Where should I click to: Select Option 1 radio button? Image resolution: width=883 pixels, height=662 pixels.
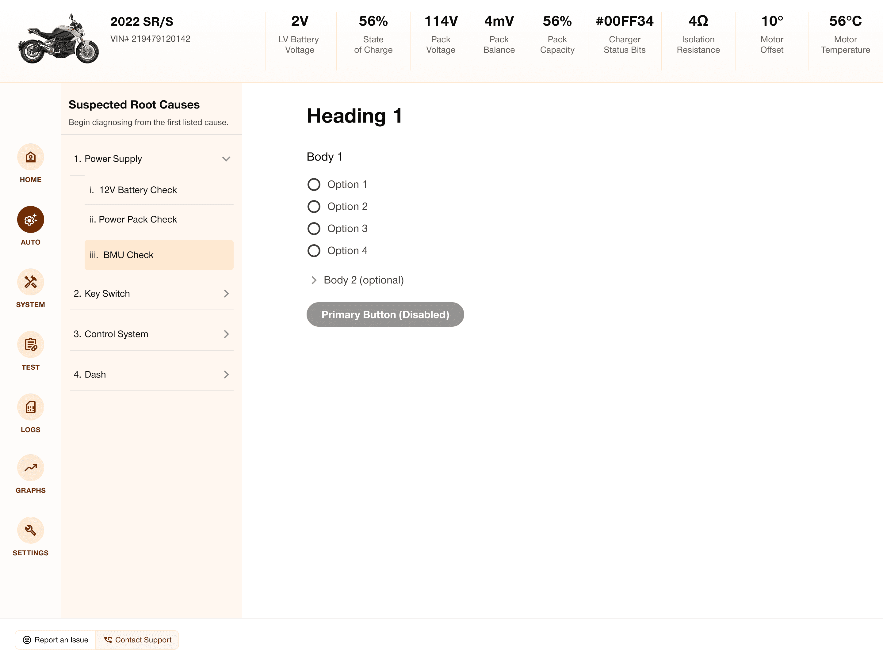pos(314,185)
